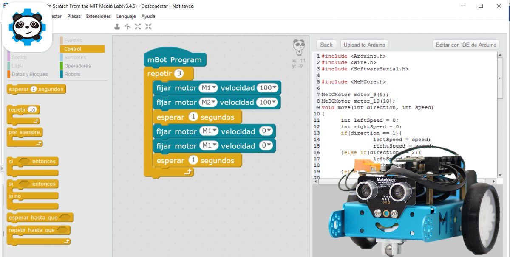This screenshot has width=510, height=257.
Task: Click the enlarge blocks arrows icon
Action: (x=138, y=26)
